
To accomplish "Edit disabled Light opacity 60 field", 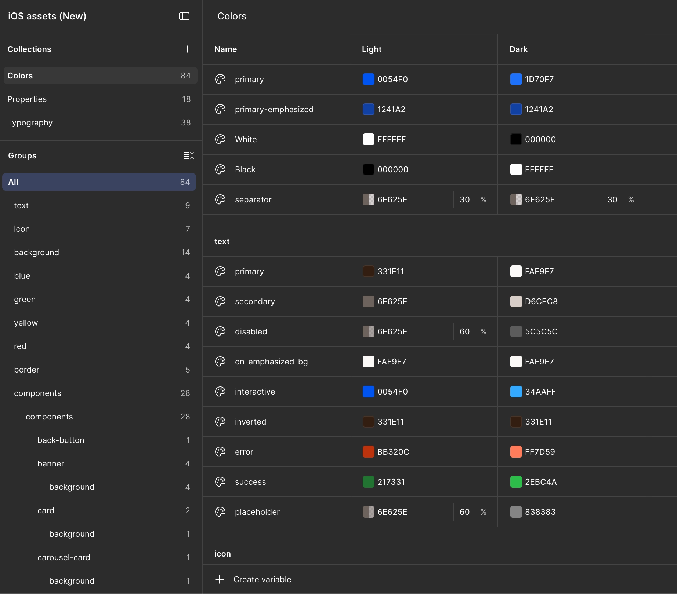I will click(465, 331).
